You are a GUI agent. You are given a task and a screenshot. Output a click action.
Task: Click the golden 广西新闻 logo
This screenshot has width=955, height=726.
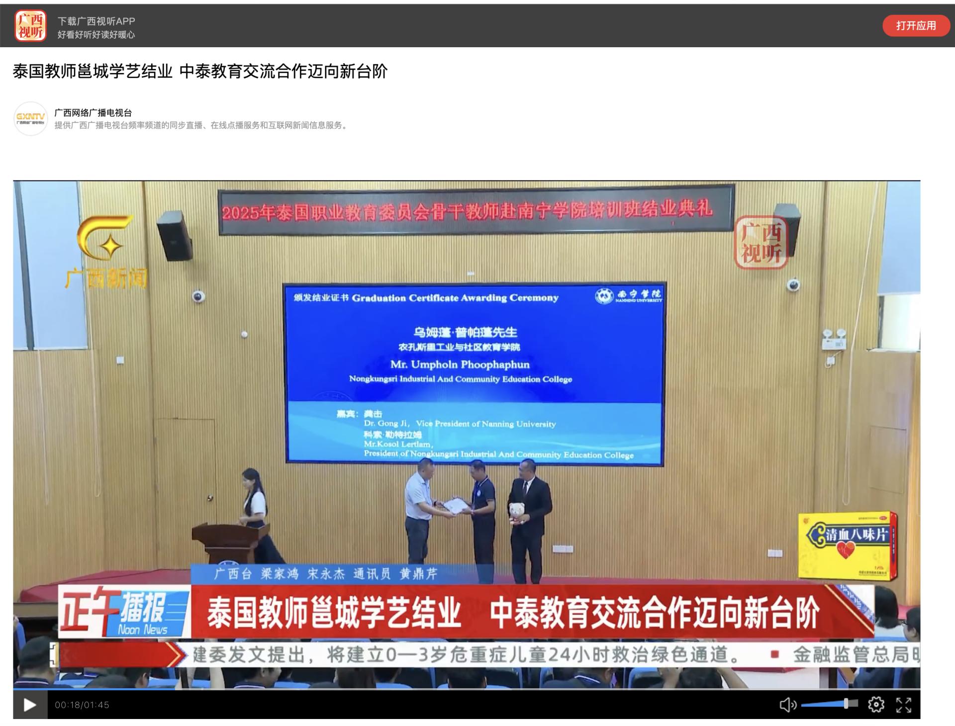pos(106,251)
